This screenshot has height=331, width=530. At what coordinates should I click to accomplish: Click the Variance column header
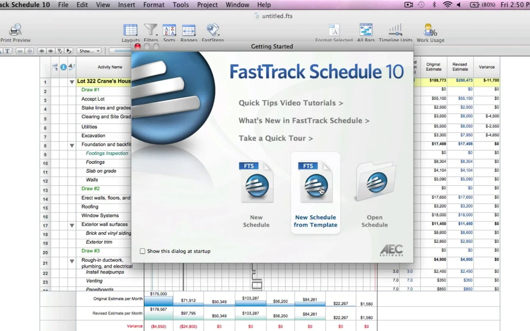pyautogui.click(x=487, y=67)
